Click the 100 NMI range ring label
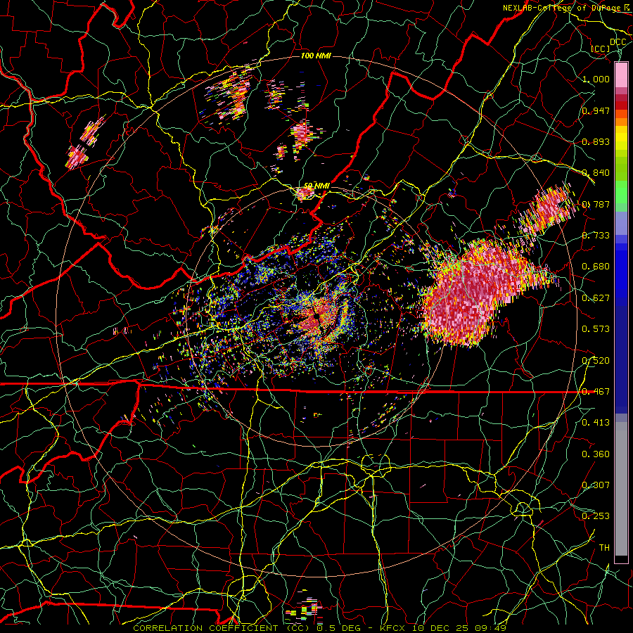633x633 pixels. 316,56
